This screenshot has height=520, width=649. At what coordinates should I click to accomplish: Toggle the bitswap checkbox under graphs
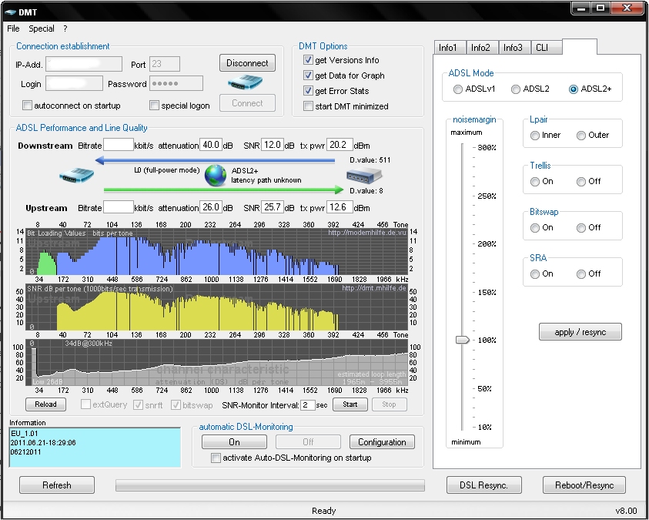[x=176, y=405]
